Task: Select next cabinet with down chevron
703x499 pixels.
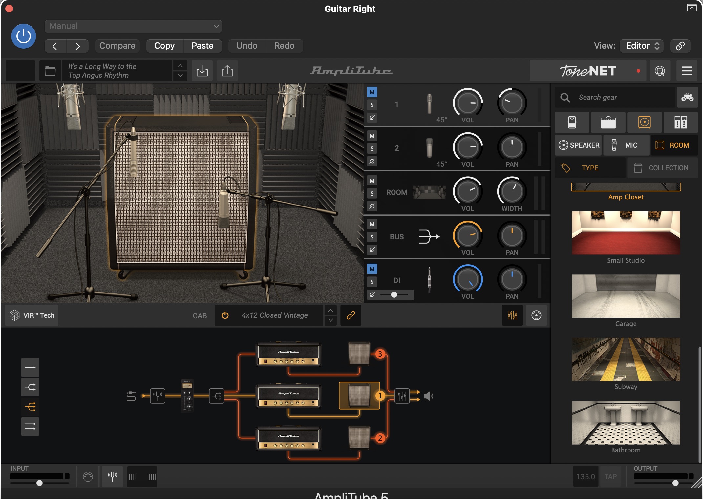Action: (x=330, y=320)
